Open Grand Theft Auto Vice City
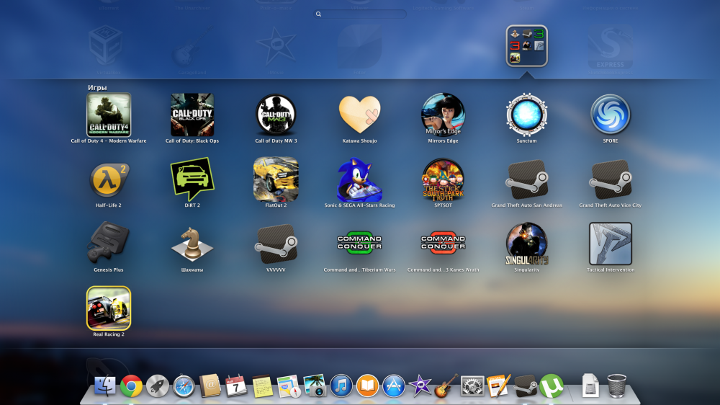Image resolution: width=720 pixels, height=405 pixels. 611,179
